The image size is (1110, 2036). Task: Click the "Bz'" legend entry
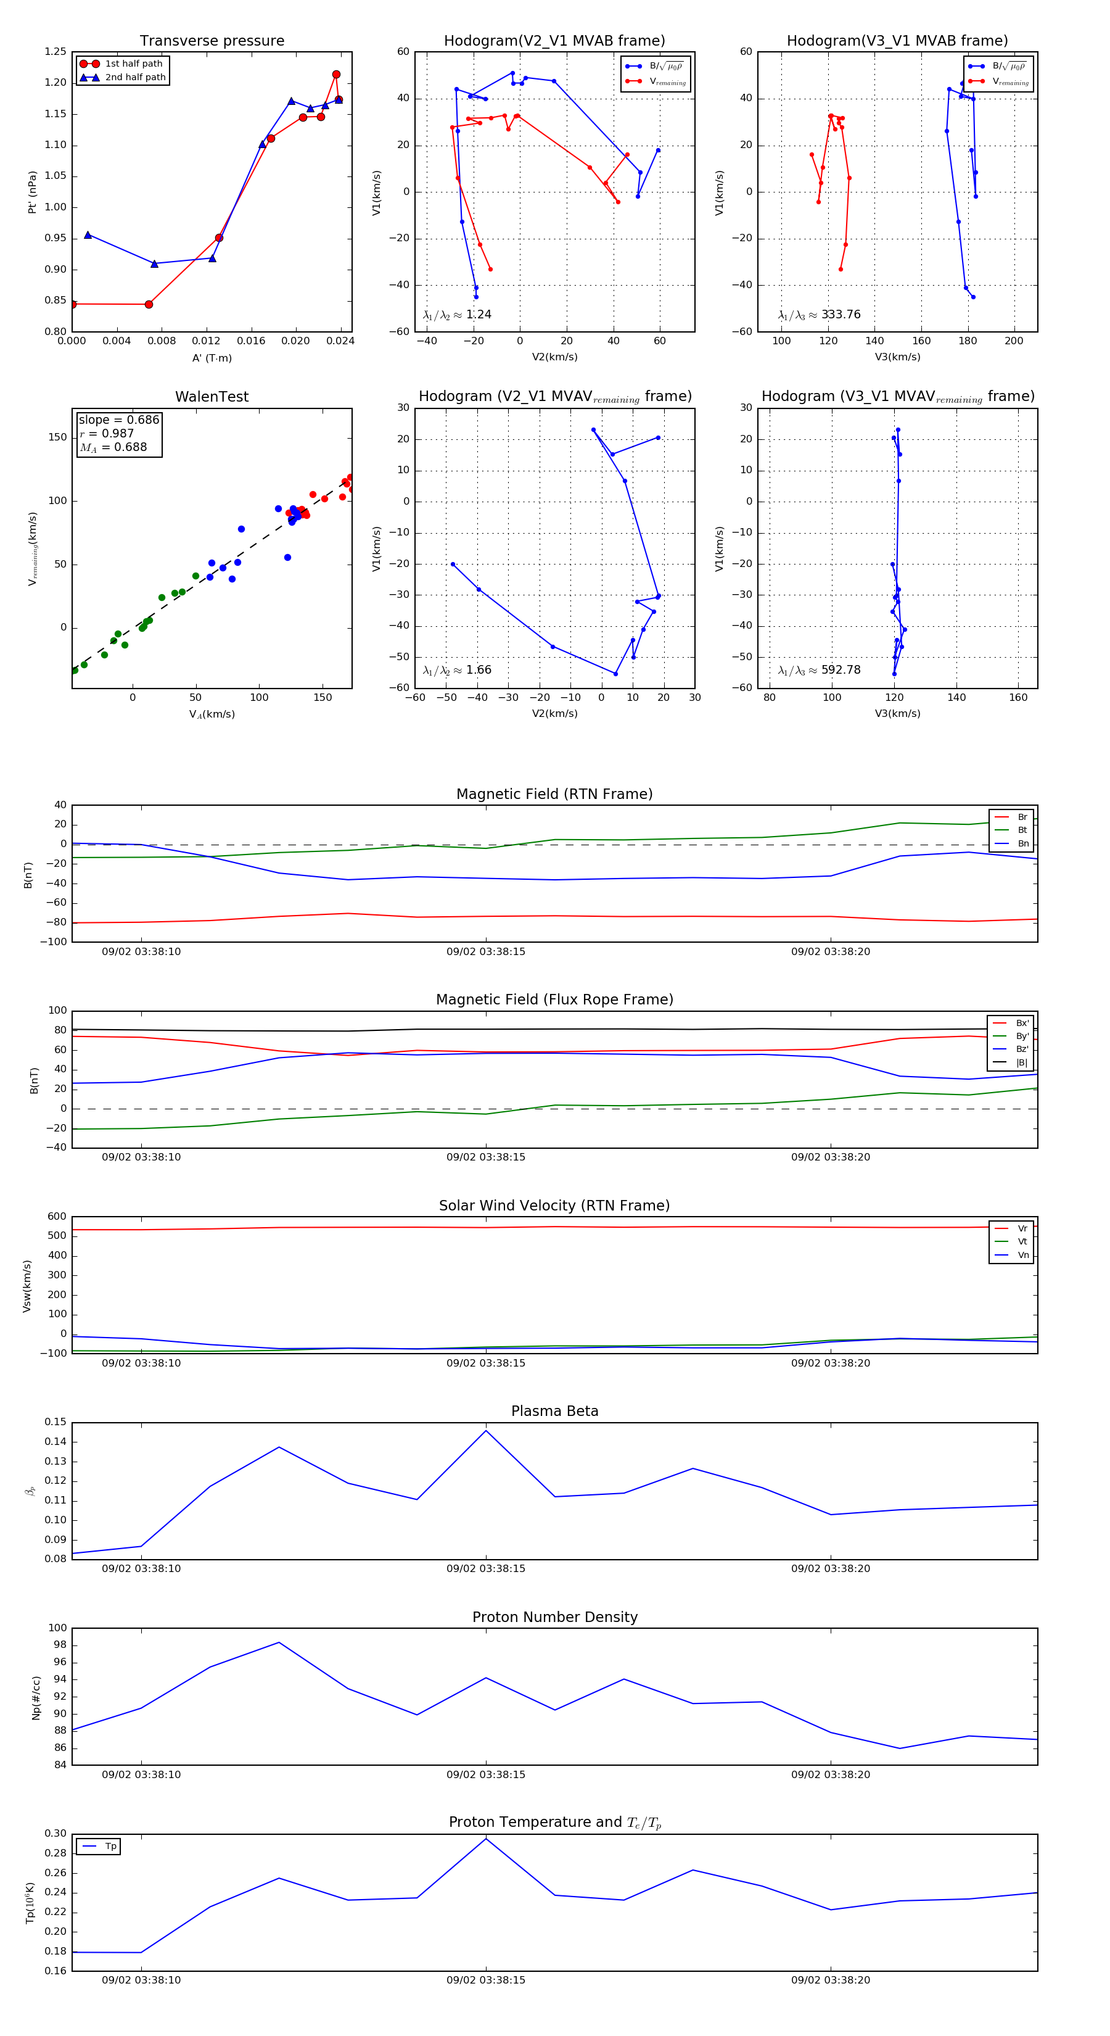point(1011,1049)
